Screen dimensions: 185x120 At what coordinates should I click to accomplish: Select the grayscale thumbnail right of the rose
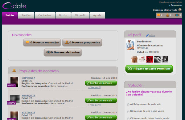pyautogui.click(x=157, y=59)
